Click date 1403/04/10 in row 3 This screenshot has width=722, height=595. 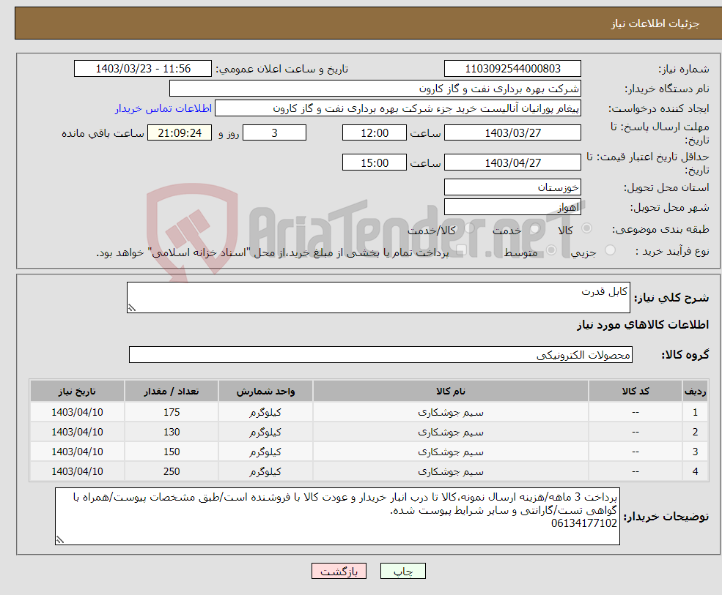tap(77, 452)
